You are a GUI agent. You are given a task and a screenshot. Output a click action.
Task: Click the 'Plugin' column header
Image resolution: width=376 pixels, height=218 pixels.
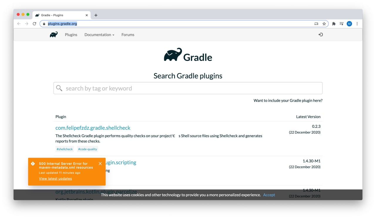coord(61,116)
